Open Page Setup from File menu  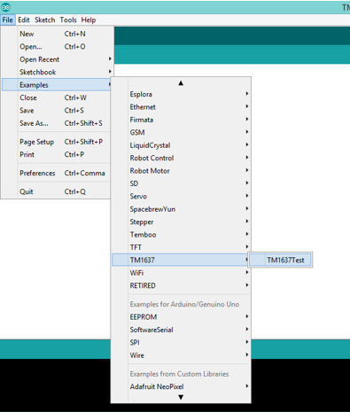pyautogui.click(x=56, y=142)
